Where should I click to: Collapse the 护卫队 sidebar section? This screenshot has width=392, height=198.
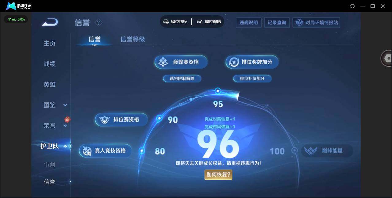(65, 146)
